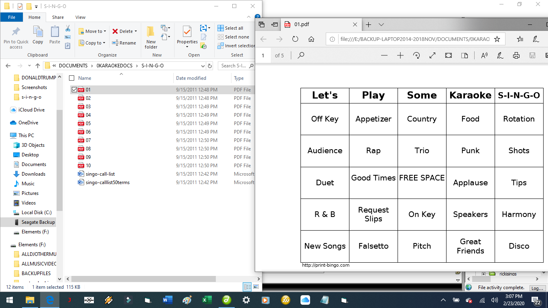Click the PDF search magnifier icon
This screenshot has width=548, height=308.
[301, 55]
